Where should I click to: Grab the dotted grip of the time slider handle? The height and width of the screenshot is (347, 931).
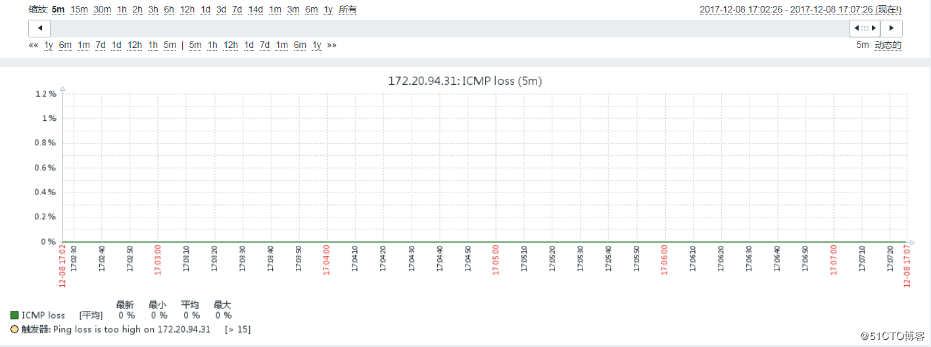pos(865,28)
